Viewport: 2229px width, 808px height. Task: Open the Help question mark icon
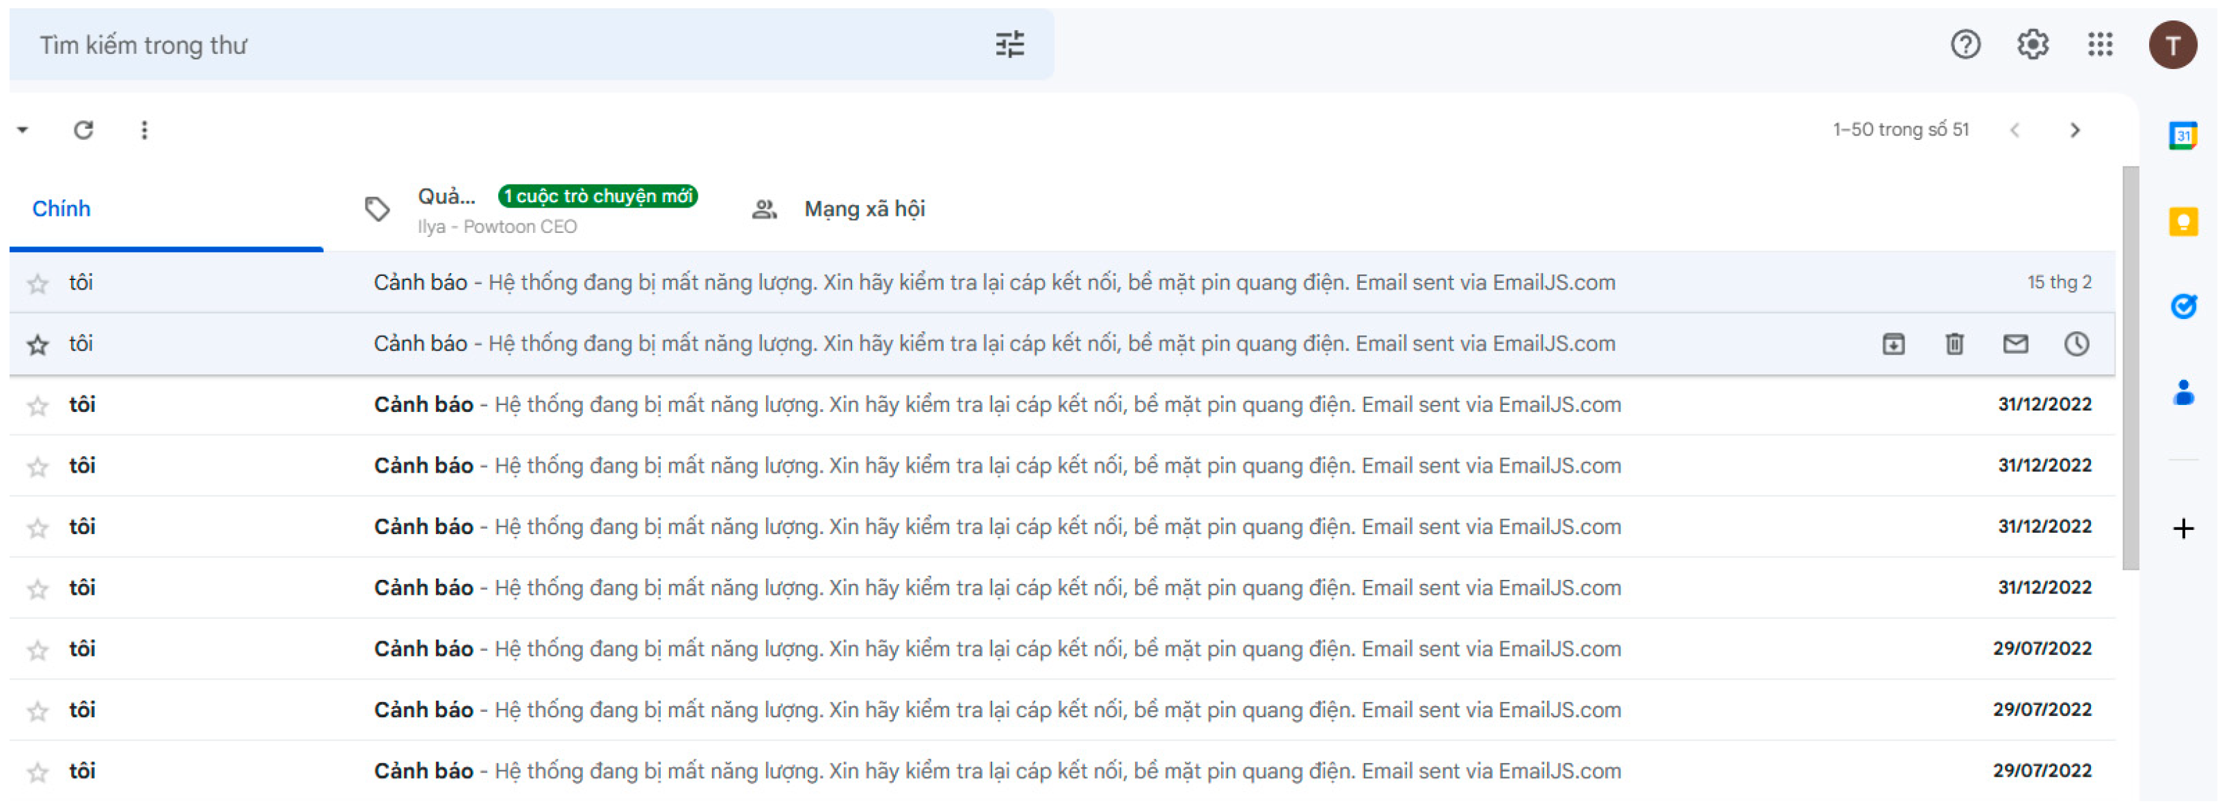[1965, 44]
